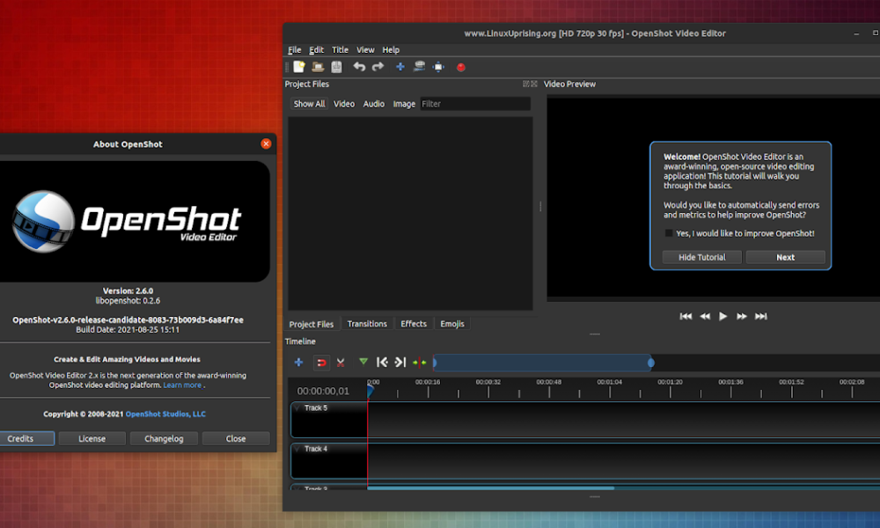Check 'Yes, I would like to improve OpenShot!'
Image resolution: width=880 pixels, height=528 pixels.
[669, 233]
